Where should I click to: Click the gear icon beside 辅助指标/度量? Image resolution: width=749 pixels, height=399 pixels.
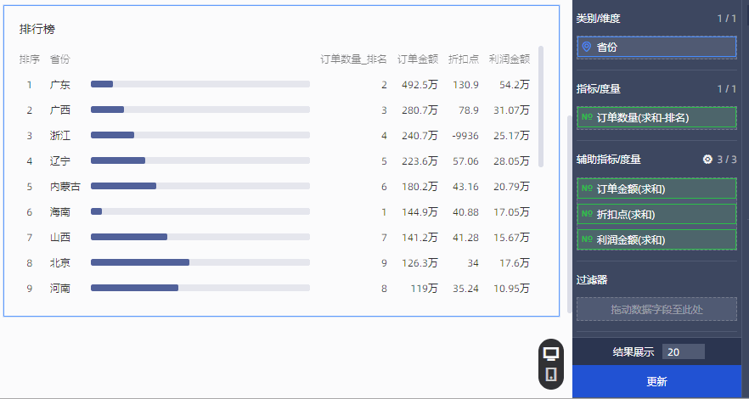point(707,160)
